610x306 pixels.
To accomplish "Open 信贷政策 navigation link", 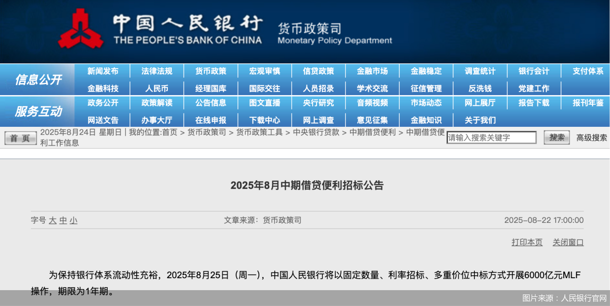I will coord(318,71).
